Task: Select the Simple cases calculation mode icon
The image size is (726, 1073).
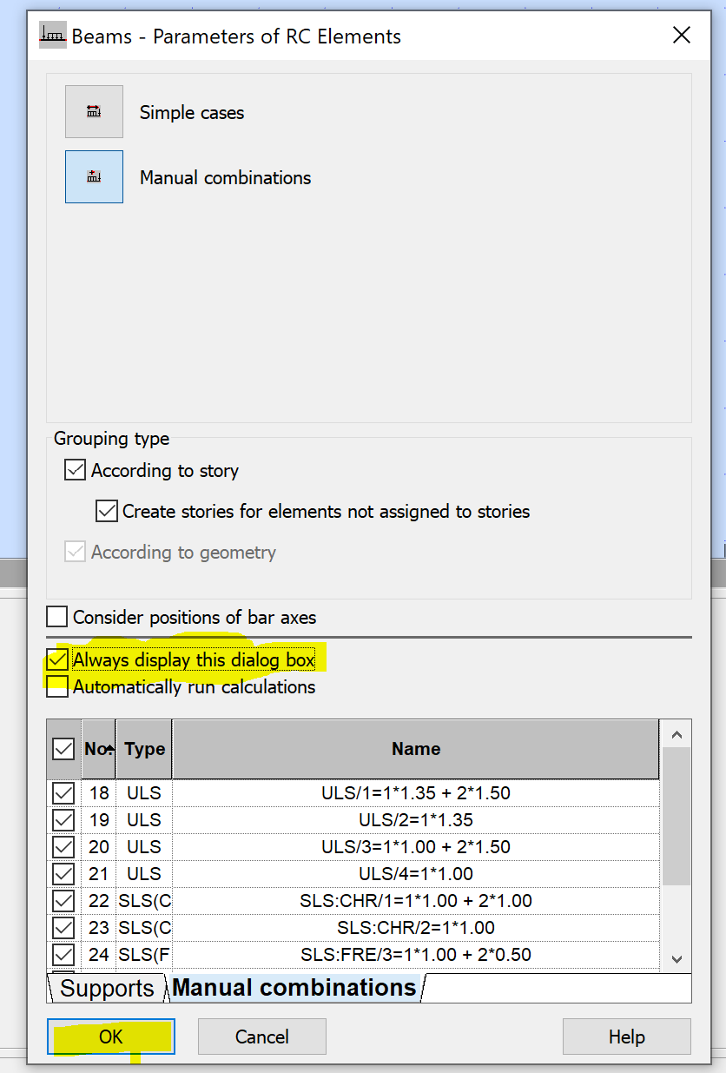Action: [94, 111]
